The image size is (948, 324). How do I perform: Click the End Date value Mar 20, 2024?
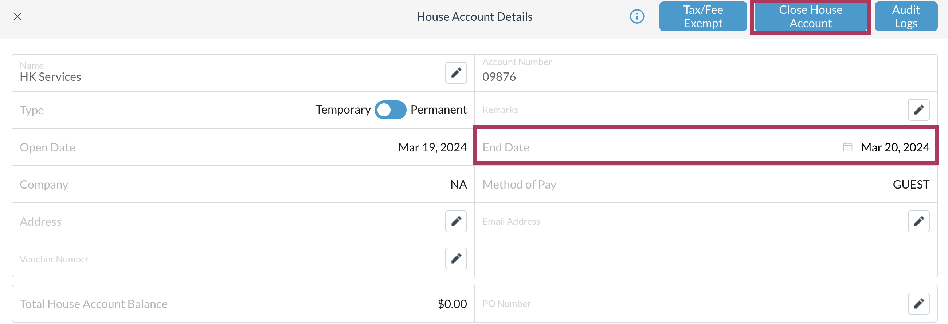click(x=895, y=147)
